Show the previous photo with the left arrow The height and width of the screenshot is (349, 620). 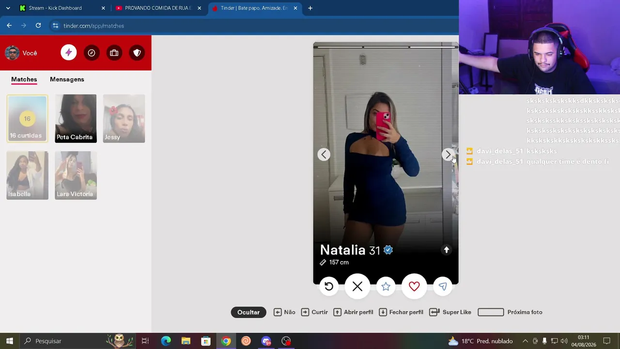click(324, 155)
